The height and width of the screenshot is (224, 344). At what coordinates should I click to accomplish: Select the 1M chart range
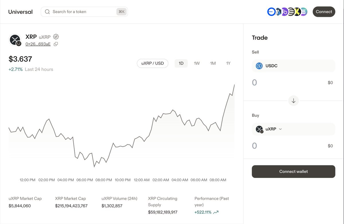click(x=213, y=63)
